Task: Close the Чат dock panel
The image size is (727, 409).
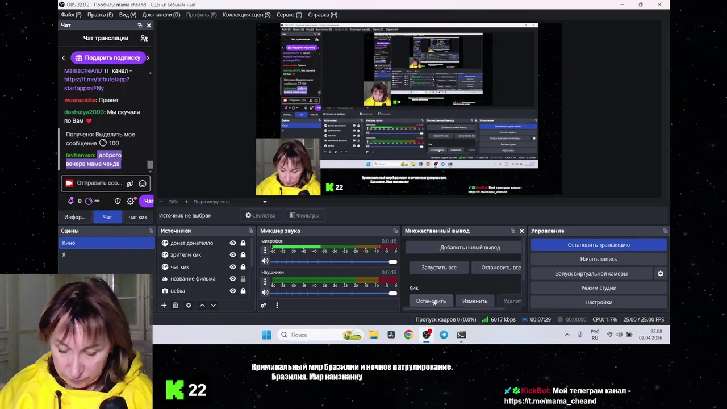Action: (x=149, y=25)
